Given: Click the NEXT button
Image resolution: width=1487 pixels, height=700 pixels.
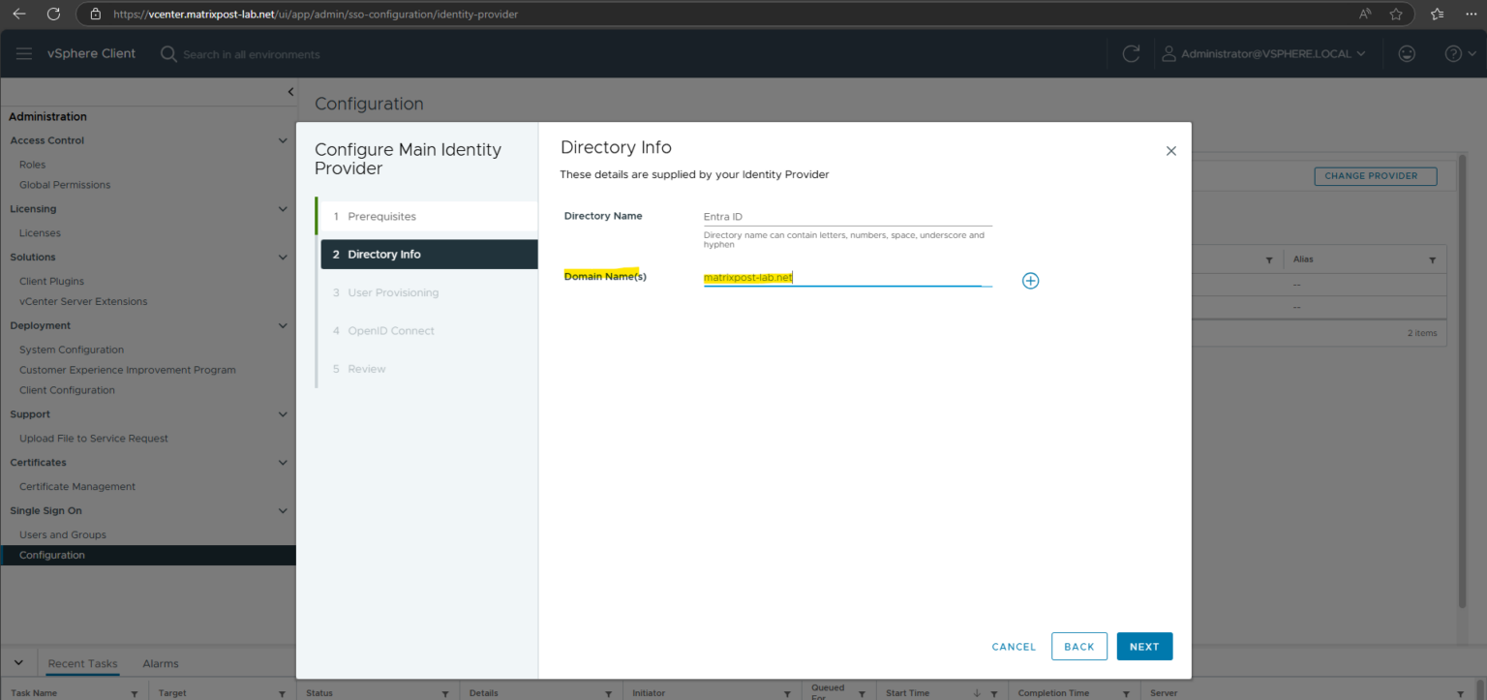Looking at the screenshot, I should pos(1144,646).
